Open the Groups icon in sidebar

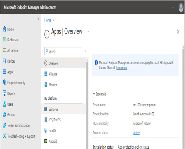(x=5, y=114)
